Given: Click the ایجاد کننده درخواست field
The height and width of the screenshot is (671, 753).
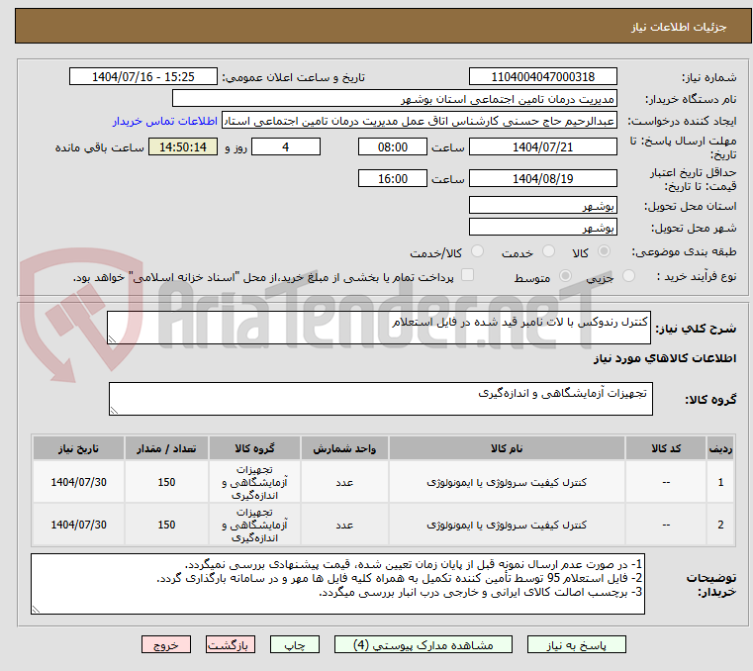Looking at the screenshot, I should pos(420,121).
